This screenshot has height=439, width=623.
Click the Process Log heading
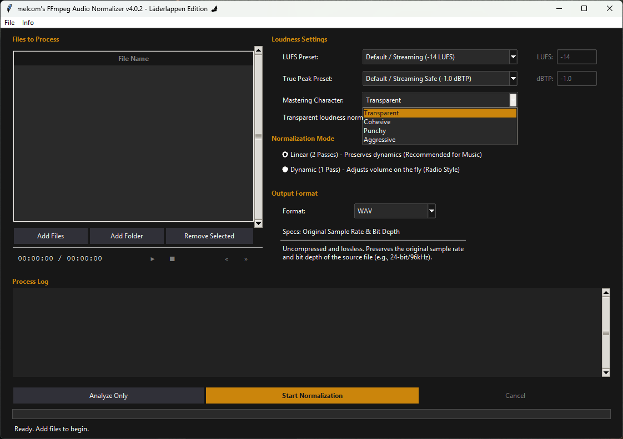click(x=30, y=282)
